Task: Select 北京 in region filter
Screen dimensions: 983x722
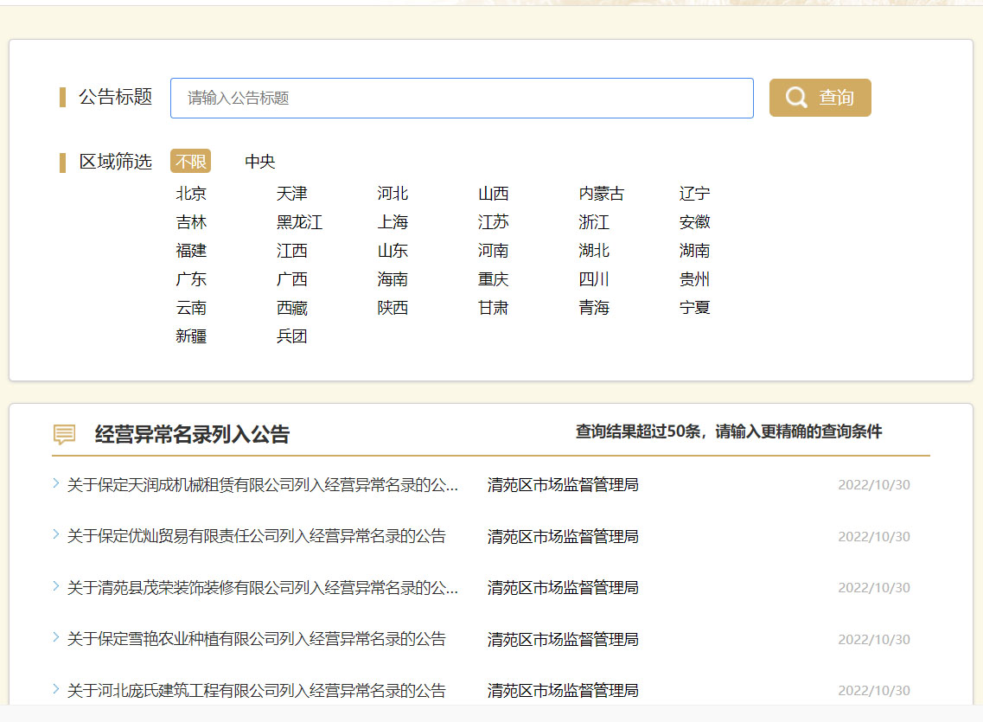Action: 191,194
